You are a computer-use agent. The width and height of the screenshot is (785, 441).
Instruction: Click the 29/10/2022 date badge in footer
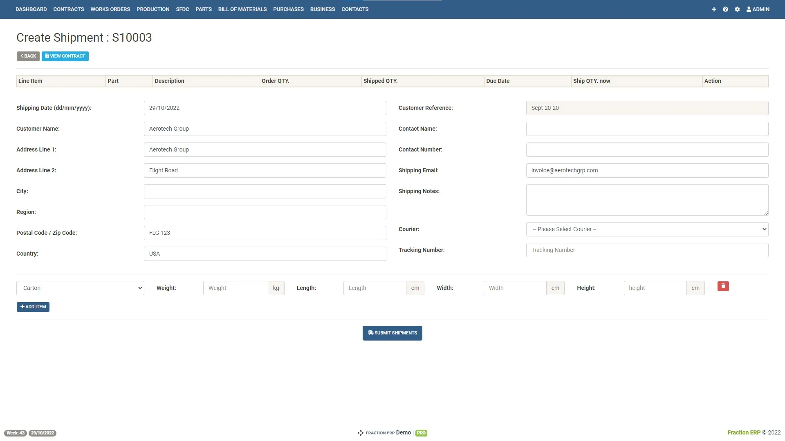coord(43,433)
